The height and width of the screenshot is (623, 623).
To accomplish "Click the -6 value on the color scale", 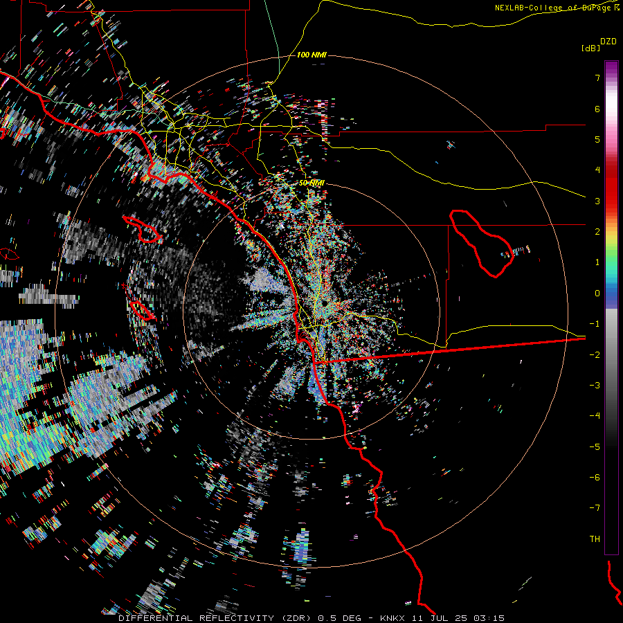I will 595,478.
